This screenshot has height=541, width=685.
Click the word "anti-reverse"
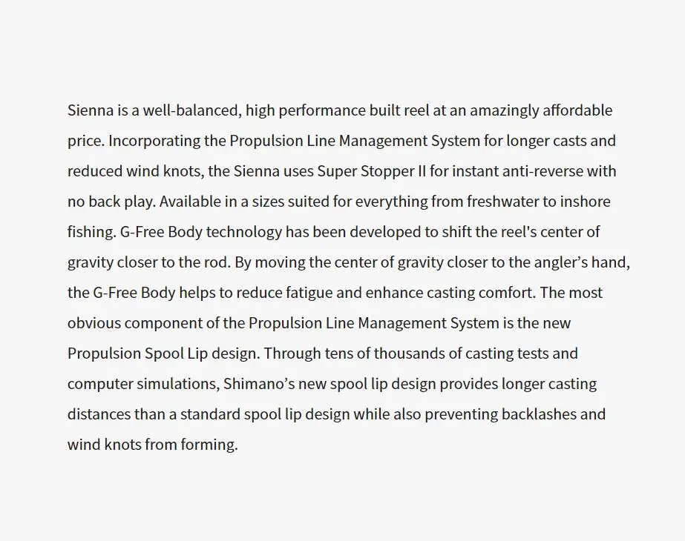pyautogui.click(x=543, y=171)
